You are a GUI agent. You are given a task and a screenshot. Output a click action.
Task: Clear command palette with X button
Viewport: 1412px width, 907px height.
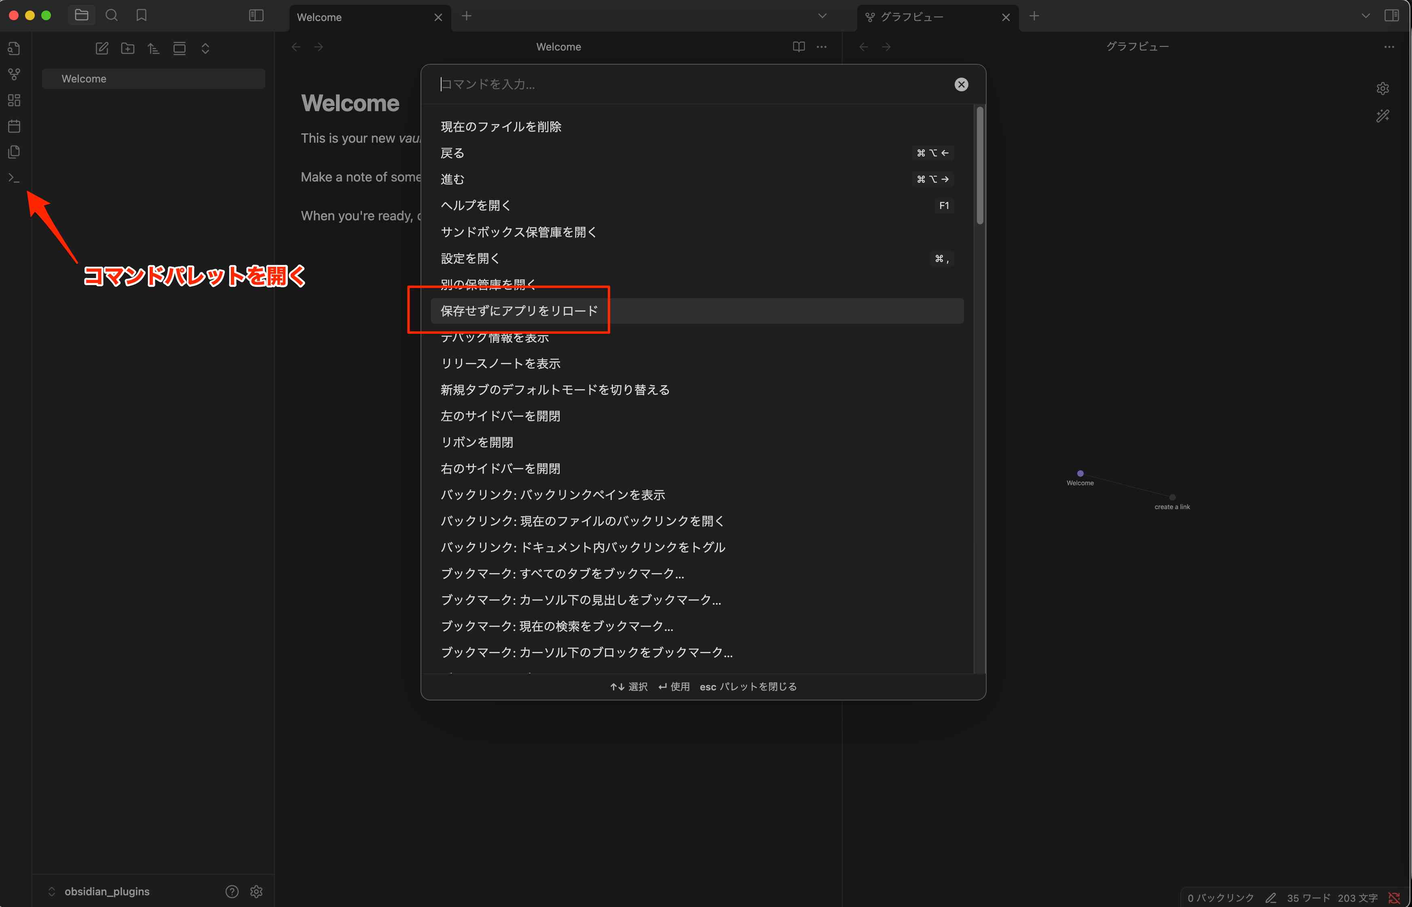pyautogui.click(x=961, y=84)
